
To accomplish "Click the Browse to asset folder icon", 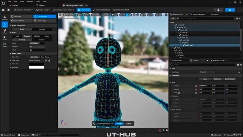I will click(9, 10).
